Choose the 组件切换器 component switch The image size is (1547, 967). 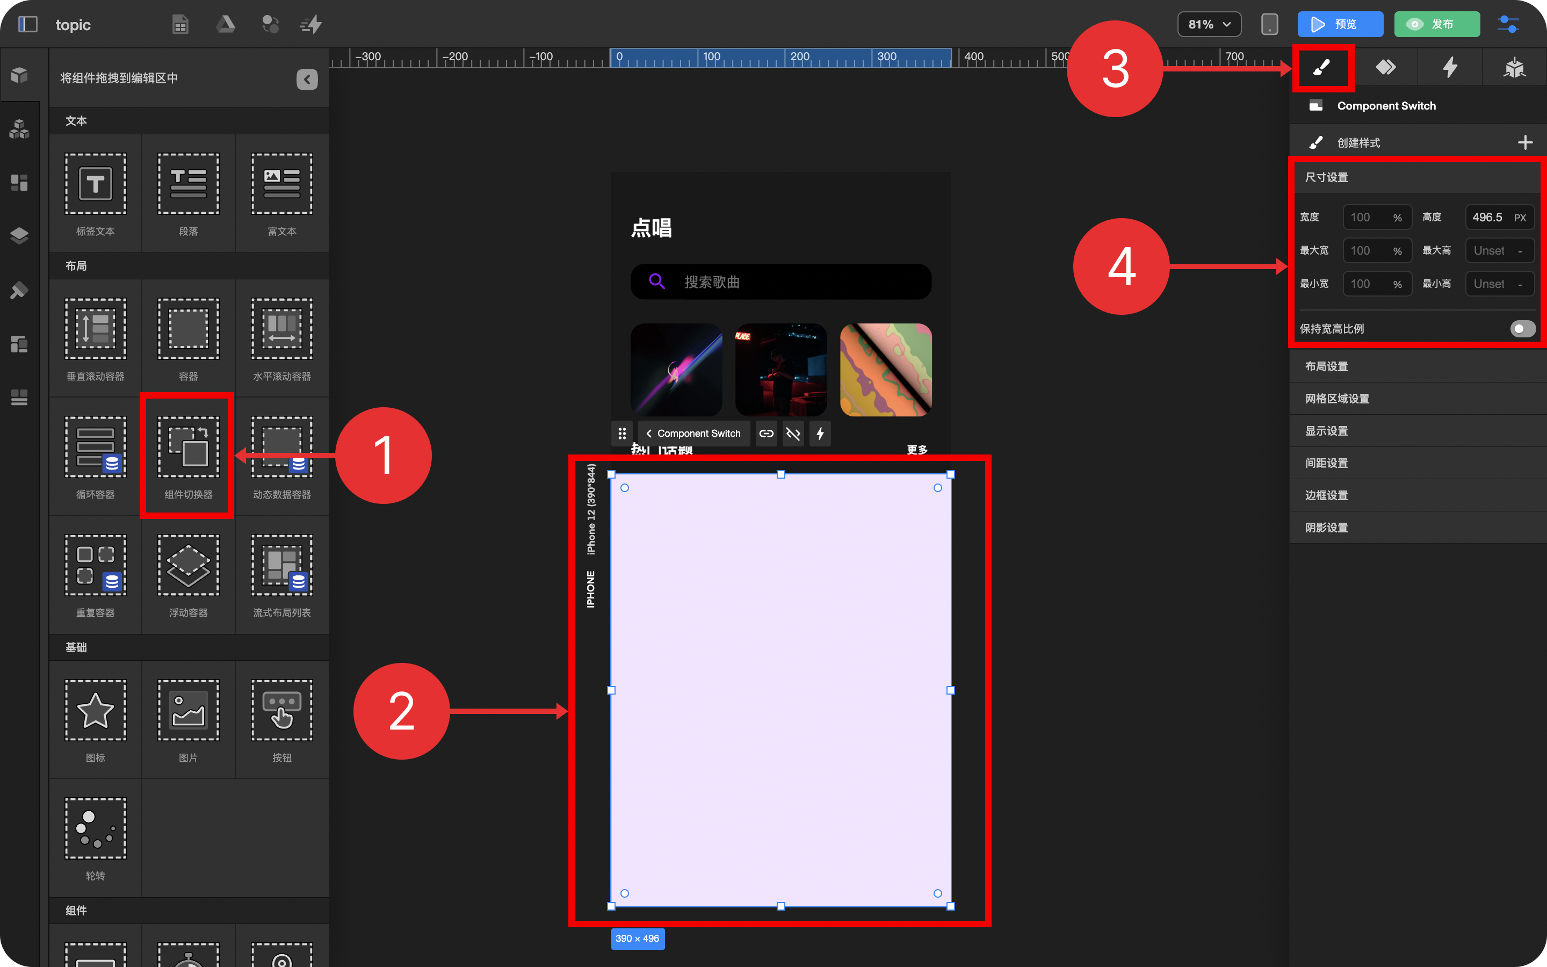[x=189, y=457]
